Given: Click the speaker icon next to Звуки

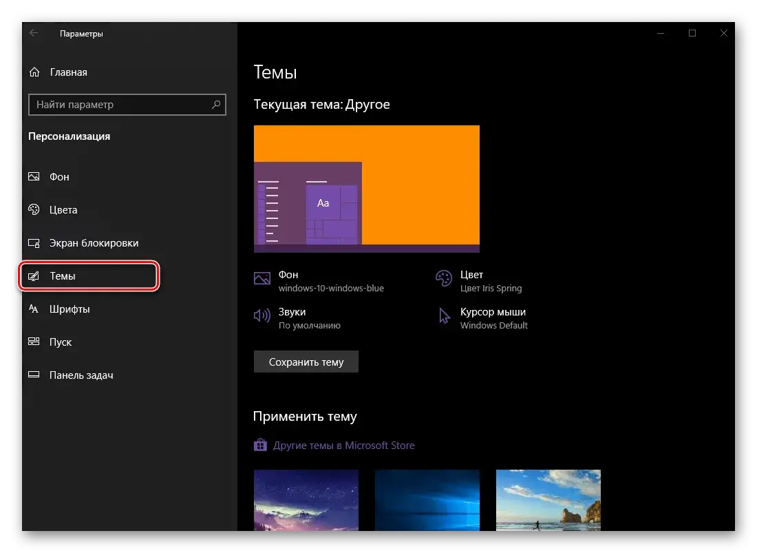Looking at the screenshot, I should pyautogui.click(x=262, y=315).
